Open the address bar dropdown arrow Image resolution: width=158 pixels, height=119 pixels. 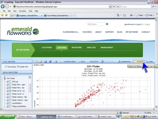pos(110,7)
